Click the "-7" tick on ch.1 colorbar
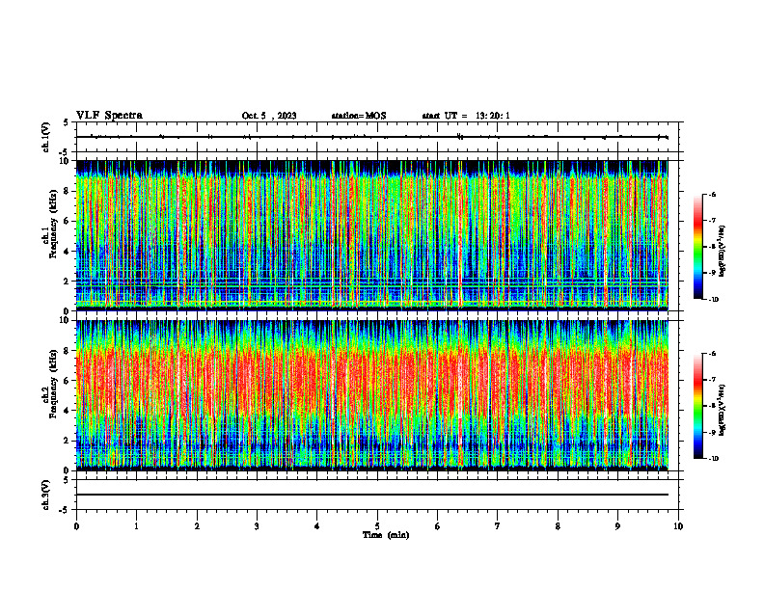 pyautogui.click(x=712, y=221)
